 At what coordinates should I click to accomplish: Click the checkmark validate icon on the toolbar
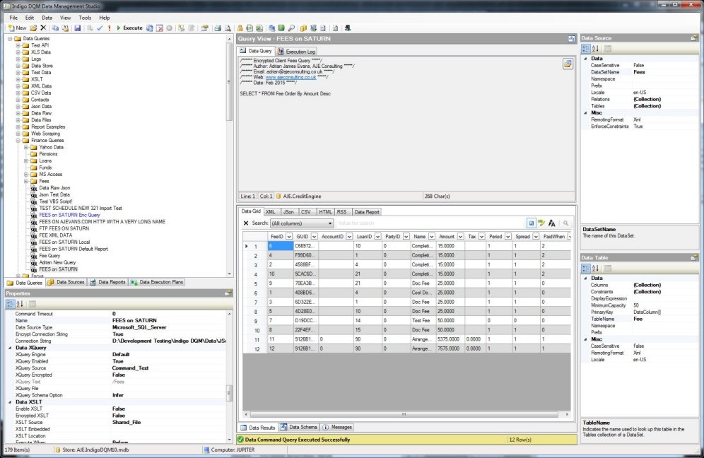[x=99, y=28]
